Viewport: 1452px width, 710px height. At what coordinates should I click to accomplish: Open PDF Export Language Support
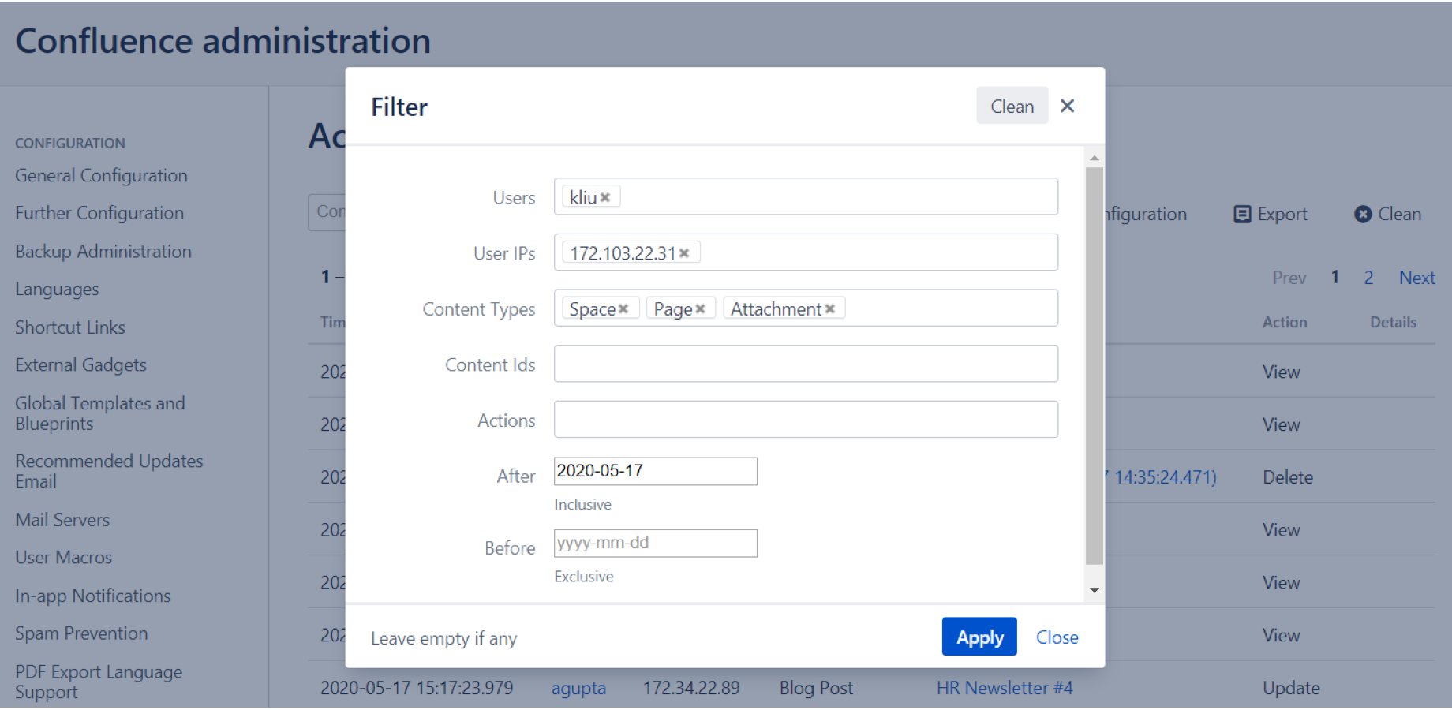pyautogui.click(x=99, y=682)
